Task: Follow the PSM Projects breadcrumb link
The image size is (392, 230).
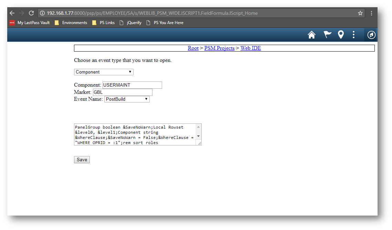Action: coord(219,48)
